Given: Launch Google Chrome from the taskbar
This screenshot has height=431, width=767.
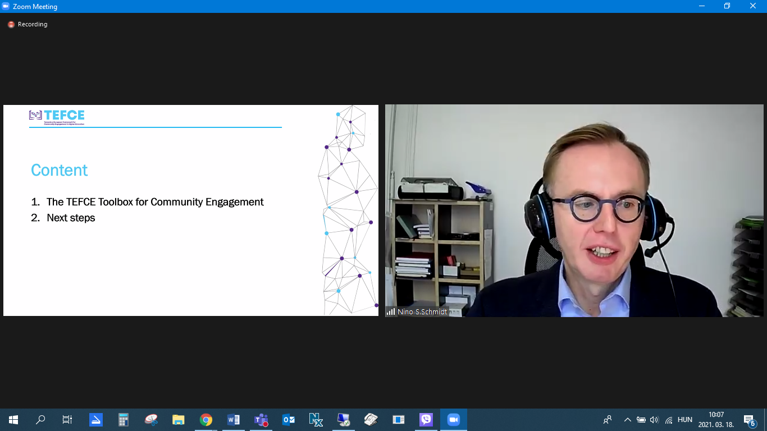Looking at the screenshot, I should click(x=206, y=420).
